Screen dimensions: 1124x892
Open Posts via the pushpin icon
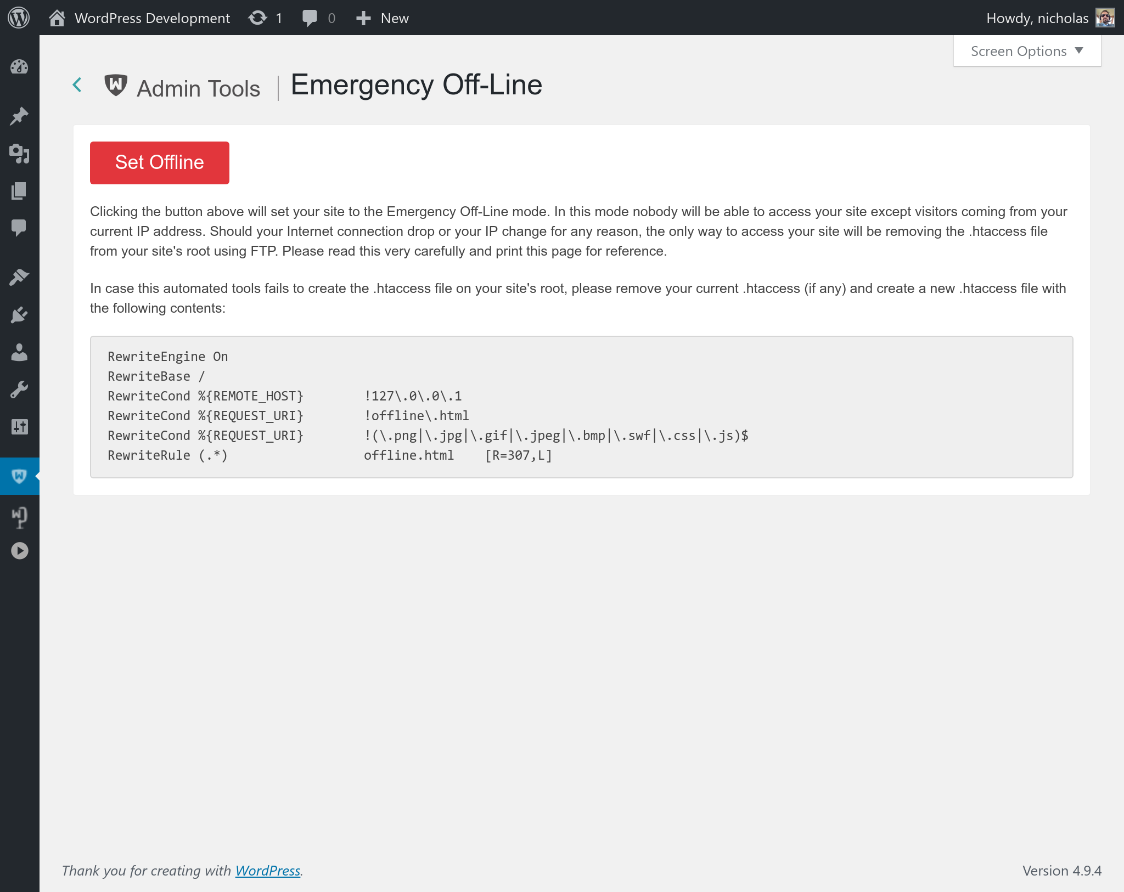pyautogui.click(x=19, y=116)
